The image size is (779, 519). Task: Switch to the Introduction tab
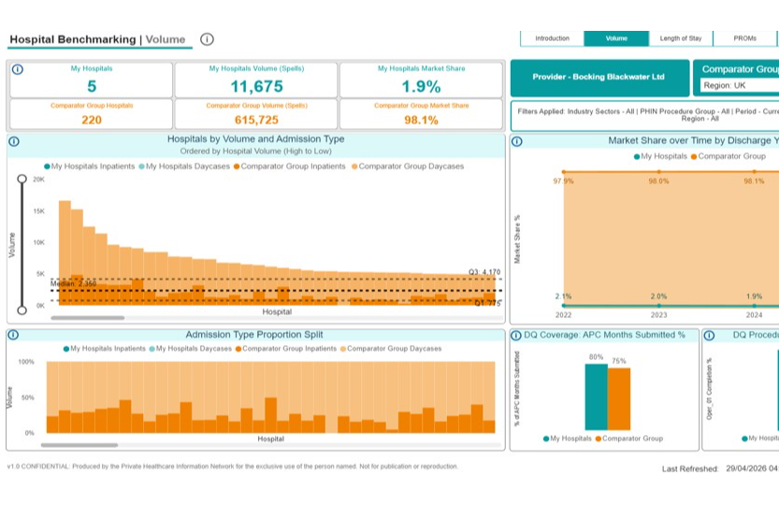pyautogui.click(x=552, y=38)
